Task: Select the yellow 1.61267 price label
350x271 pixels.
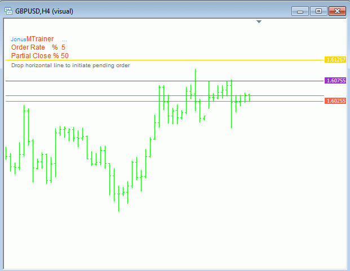Action: (x=335, y=60)
